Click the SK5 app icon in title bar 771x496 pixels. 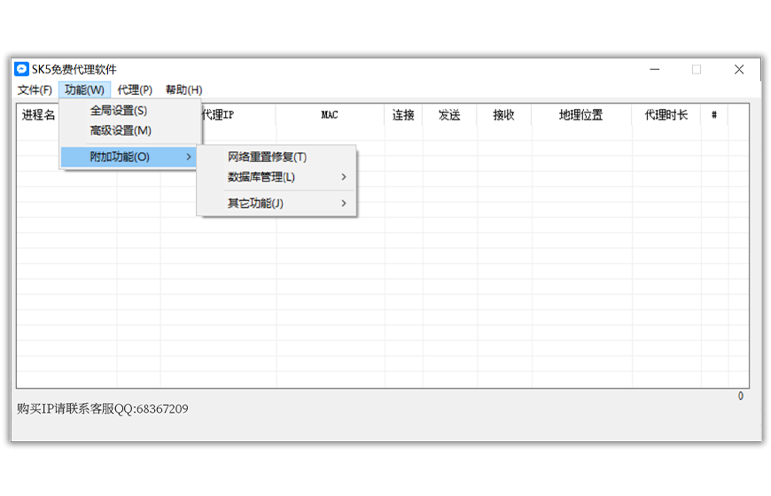tap(22, 69)
